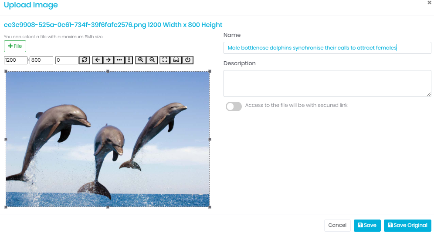This screenshot has height=233, width=434.
Task: Click the power reset icon
Action: tap(188, 60)
